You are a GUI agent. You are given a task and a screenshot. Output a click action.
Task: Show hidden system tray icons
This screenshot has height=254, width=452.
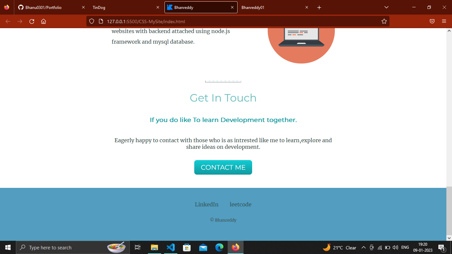(x=363, y=247)
